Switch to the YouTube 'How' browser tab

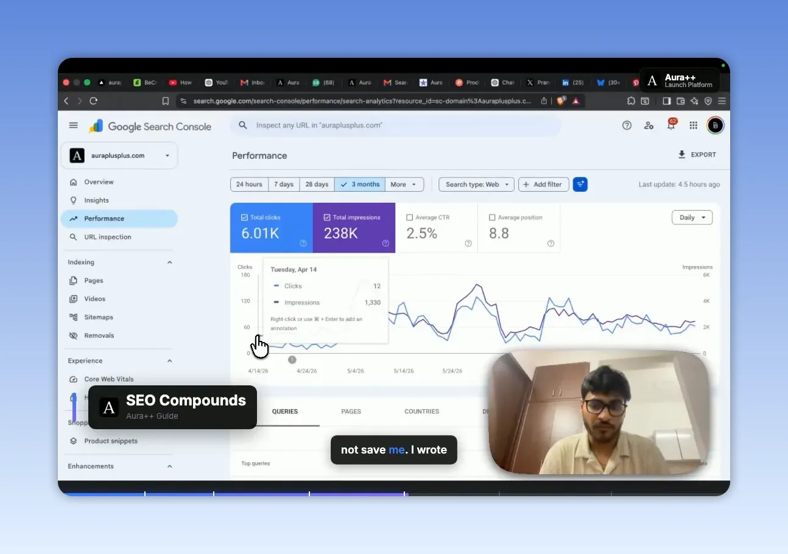pyautogui.click(x=181, y=82)
